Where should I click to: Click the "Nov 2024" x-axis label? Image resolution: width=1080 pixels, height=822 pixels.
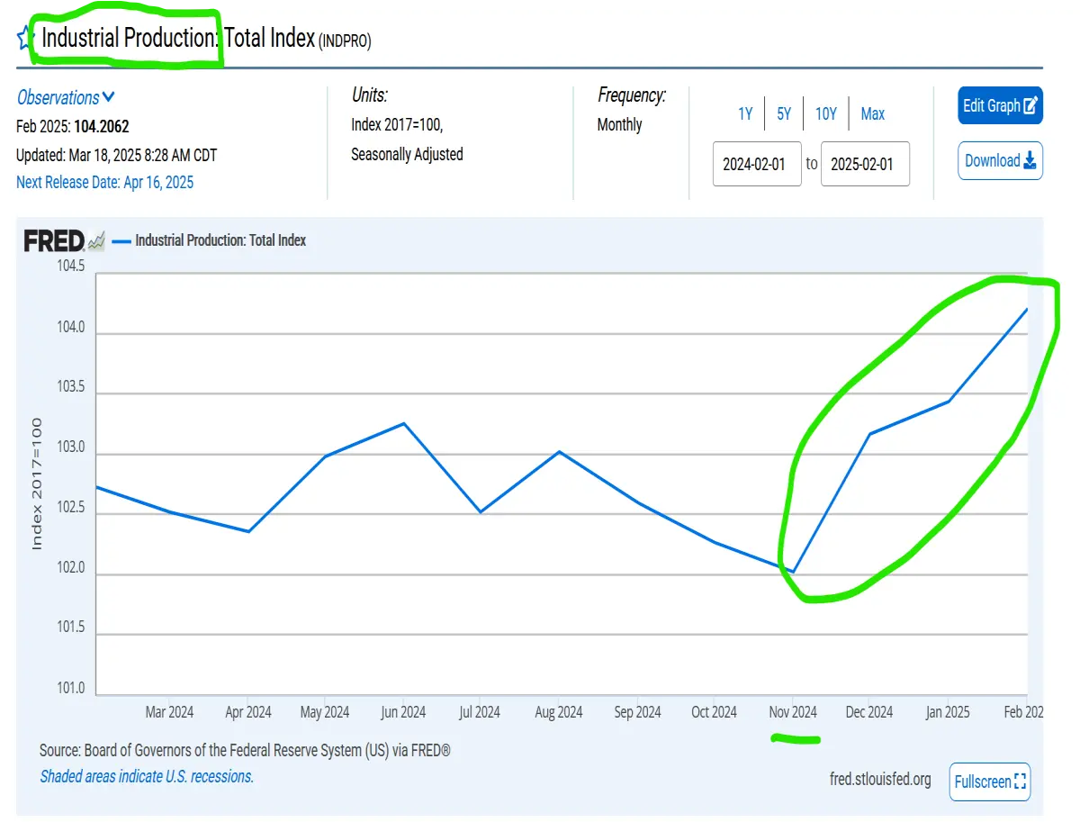click(793, 712)
